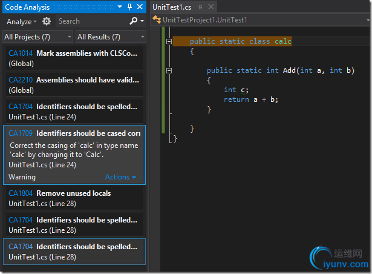Expand the search options arrow
Screen dimensions: 372x274
[x=142, y=21]
